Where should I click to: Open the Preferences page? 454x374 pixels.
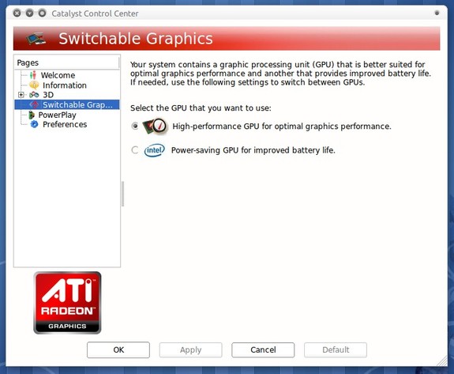pos(65,124)
